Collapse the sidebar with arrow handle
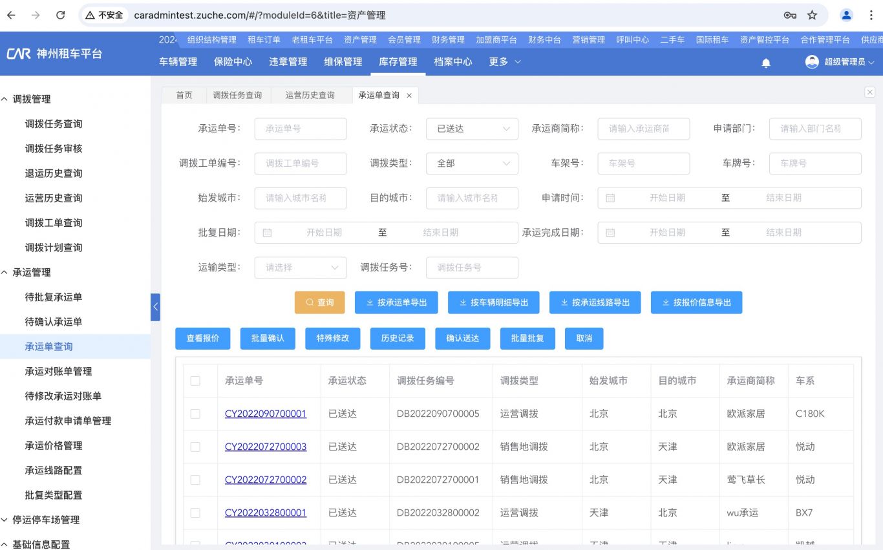The height and width of the screenshot is (550, 883). [x=155, y=307]
